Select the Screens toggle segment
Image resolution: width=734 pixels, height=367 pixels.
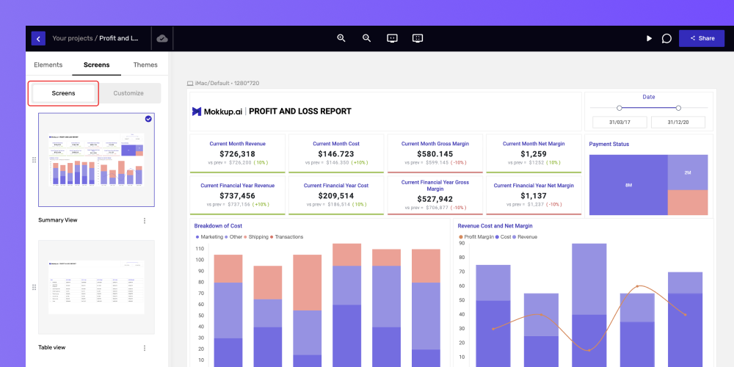[x=63, y=93]
